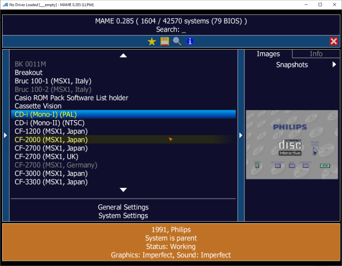Select Bruc 100-1 (MSX1, Italy)
Viewport: 342px width, 266px height.
click(123, 81)
